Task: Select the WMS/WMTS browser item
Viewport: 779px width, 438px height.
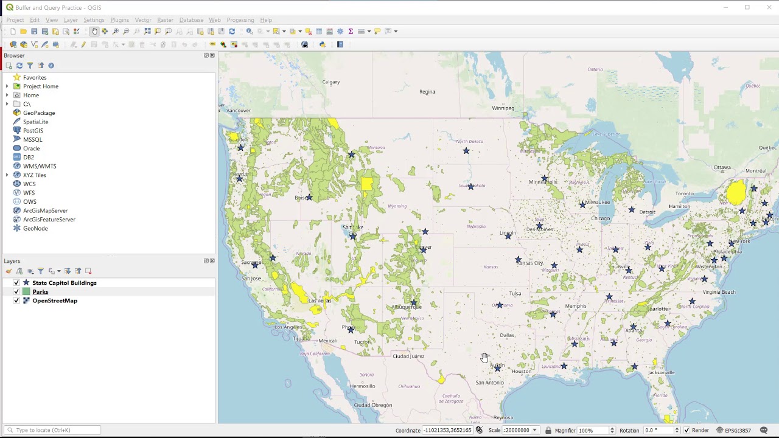Action: pos(40,166)
